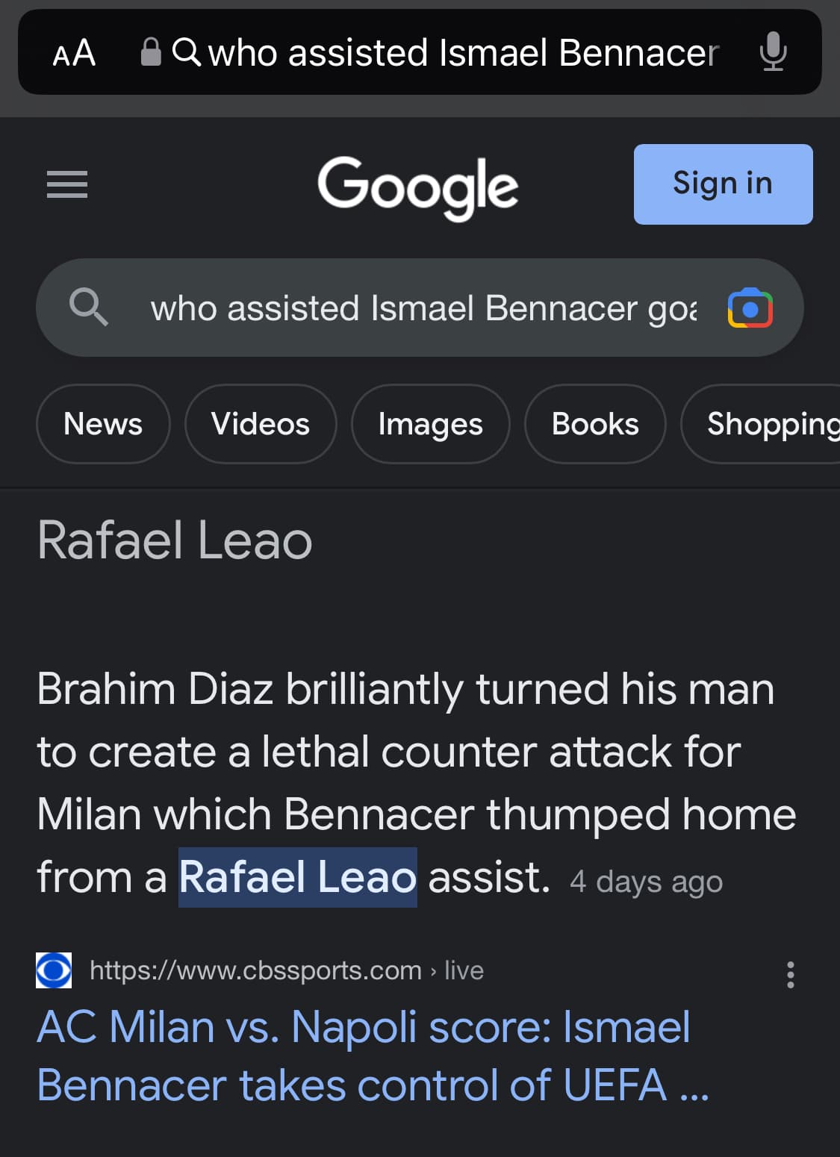Select the Books filter
The image size is (840, 1157).
click(x=595, y=424)
